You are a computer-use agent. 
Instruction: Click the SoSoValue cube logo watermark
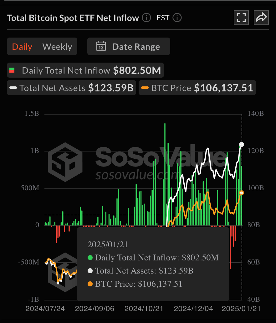coord(65,160)
